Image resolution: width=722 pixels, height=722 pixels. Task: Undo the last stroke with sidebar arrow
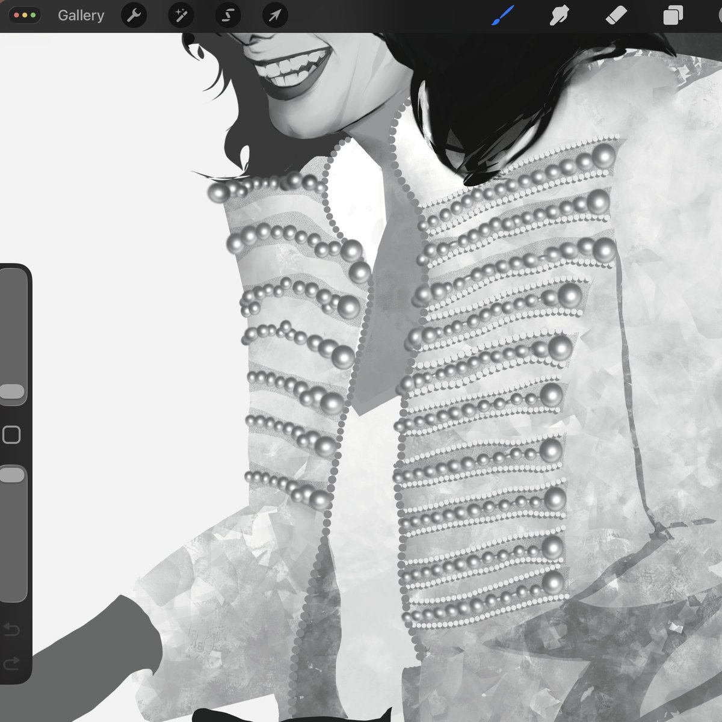coord(11,630)
